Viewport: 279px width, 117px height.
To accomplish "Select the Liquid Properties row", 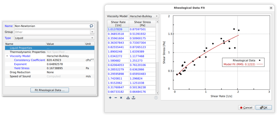I will tap(50, 48).
